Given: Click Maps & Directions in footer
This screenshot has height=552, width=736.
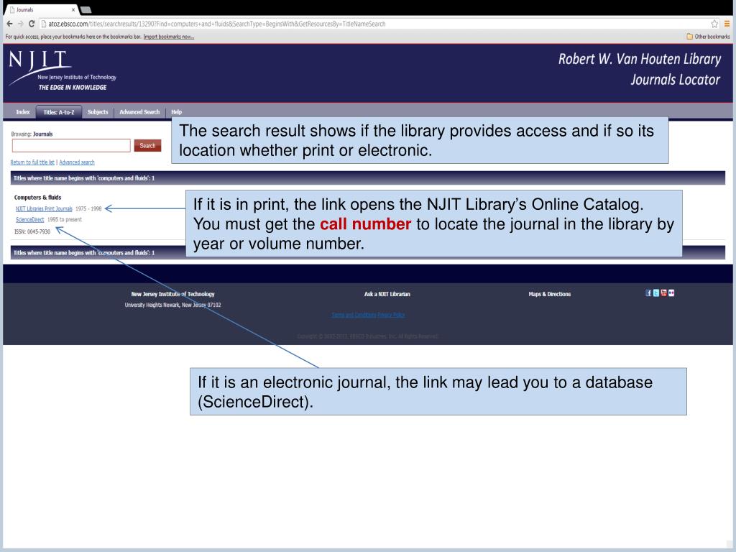Looking at the screenshot, I should point(550,294).
